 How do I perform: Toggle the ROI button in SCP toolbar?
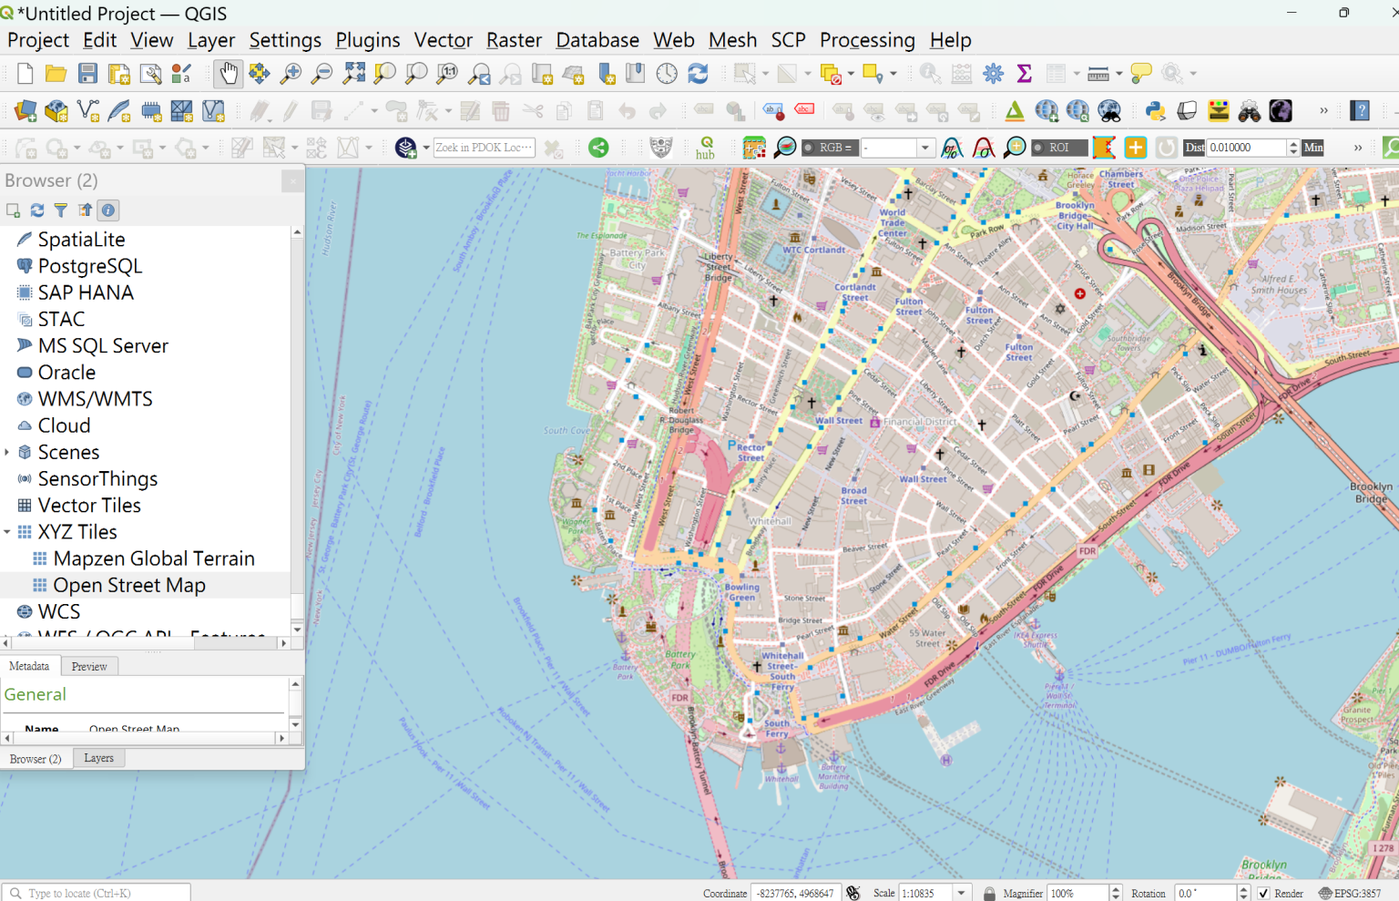pos(1059,147)
